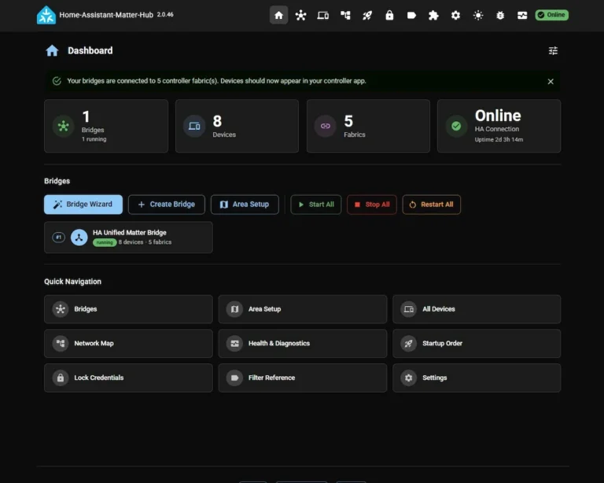This screenshot has height=483, width=604.
Task: Open Settings gear icon in top bar
Action: click(455, 15)
